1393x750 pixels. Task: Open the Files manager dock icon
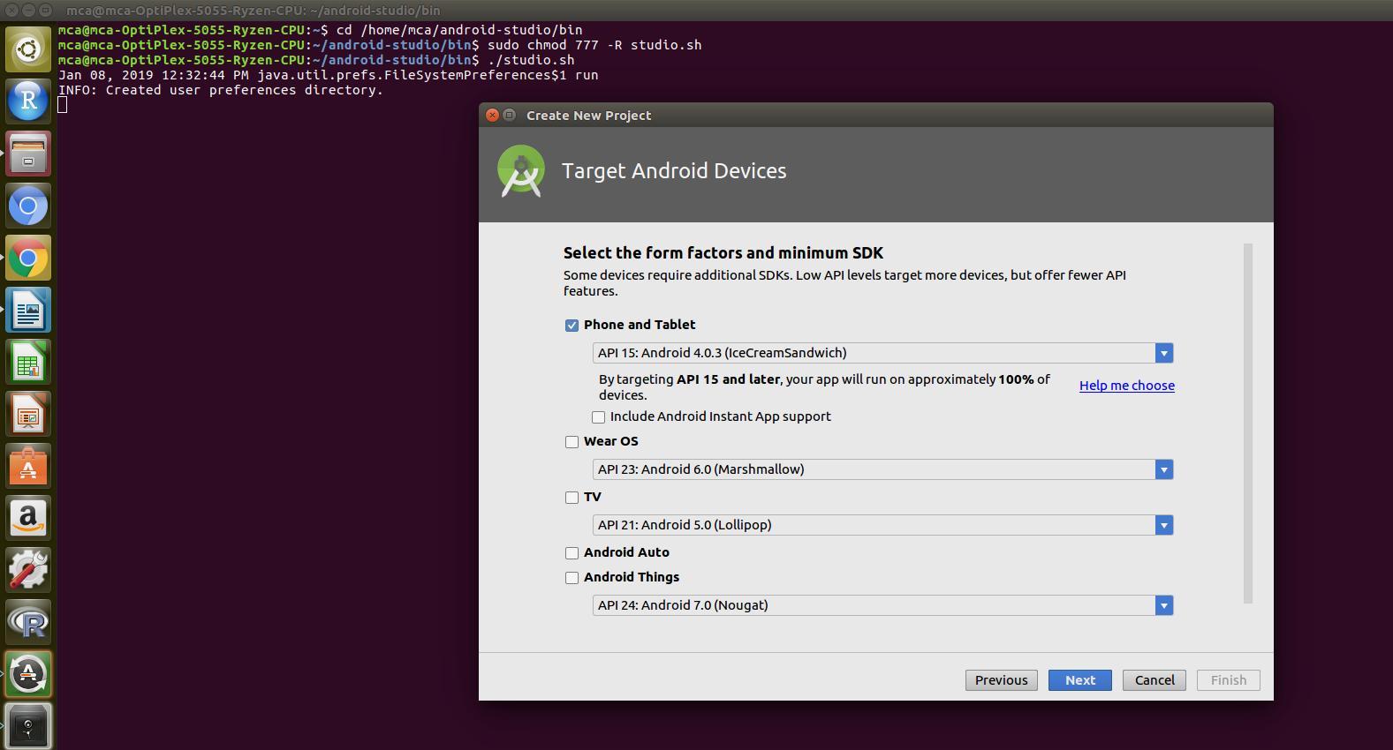pos(28,154)
